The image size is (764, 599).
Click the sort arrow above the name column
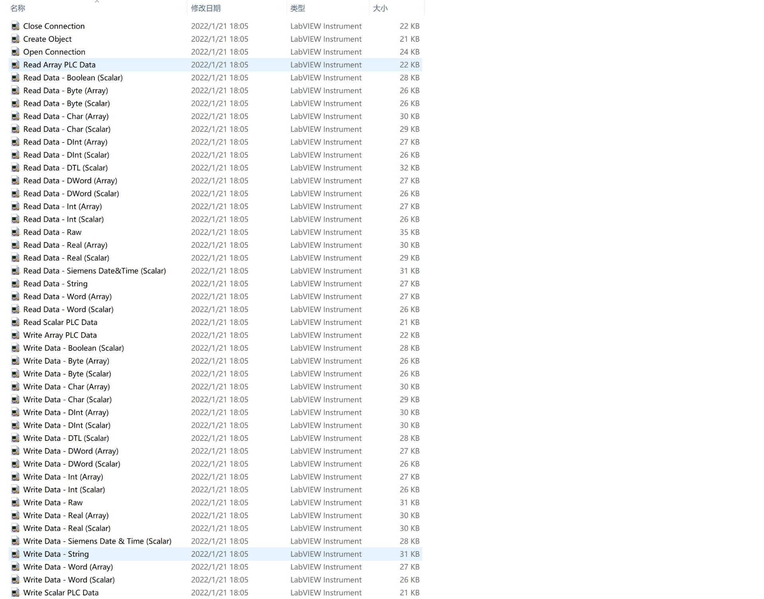click(x=97, y=2)
